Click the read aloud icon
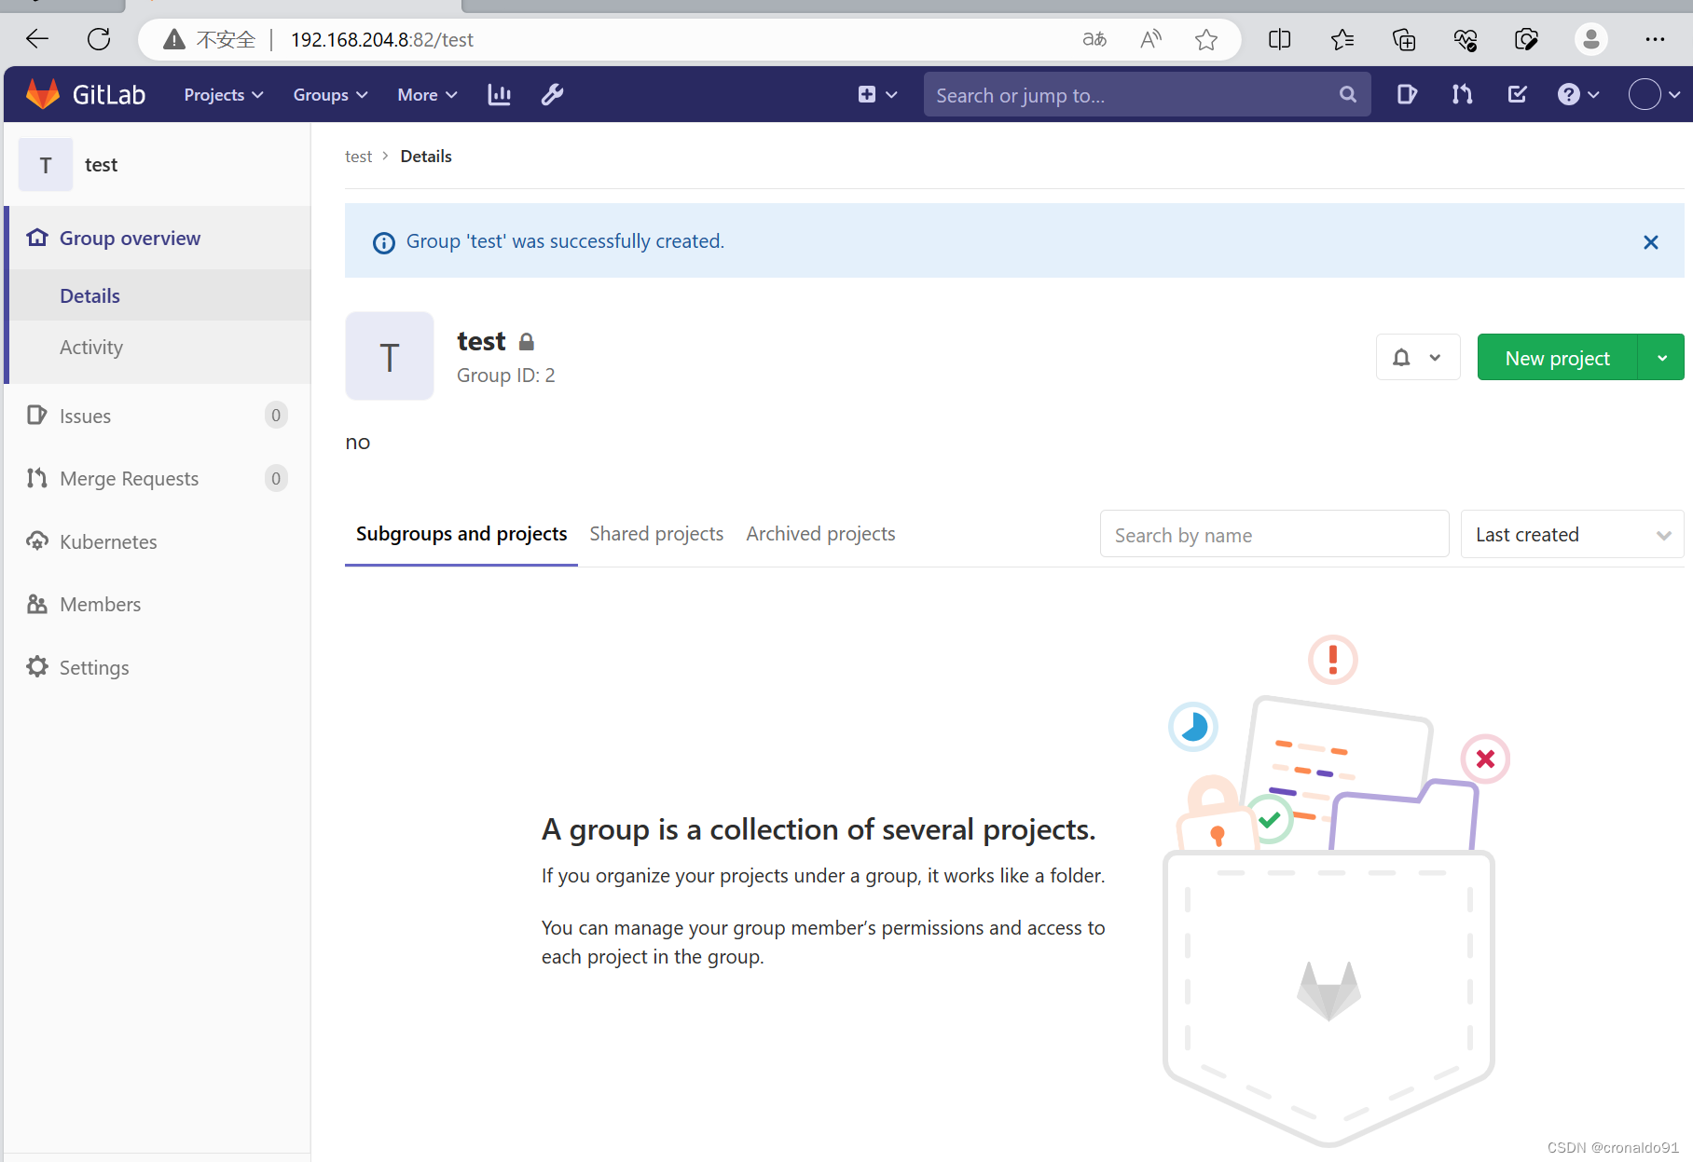The width and height of the screenshot is (1693, 1162). [1151, 39]
